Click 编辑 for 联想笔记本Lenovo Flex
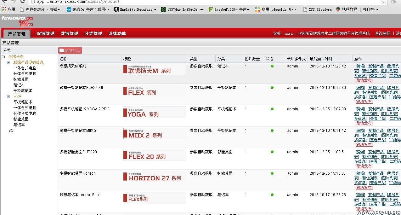 [x=360, y=195]
